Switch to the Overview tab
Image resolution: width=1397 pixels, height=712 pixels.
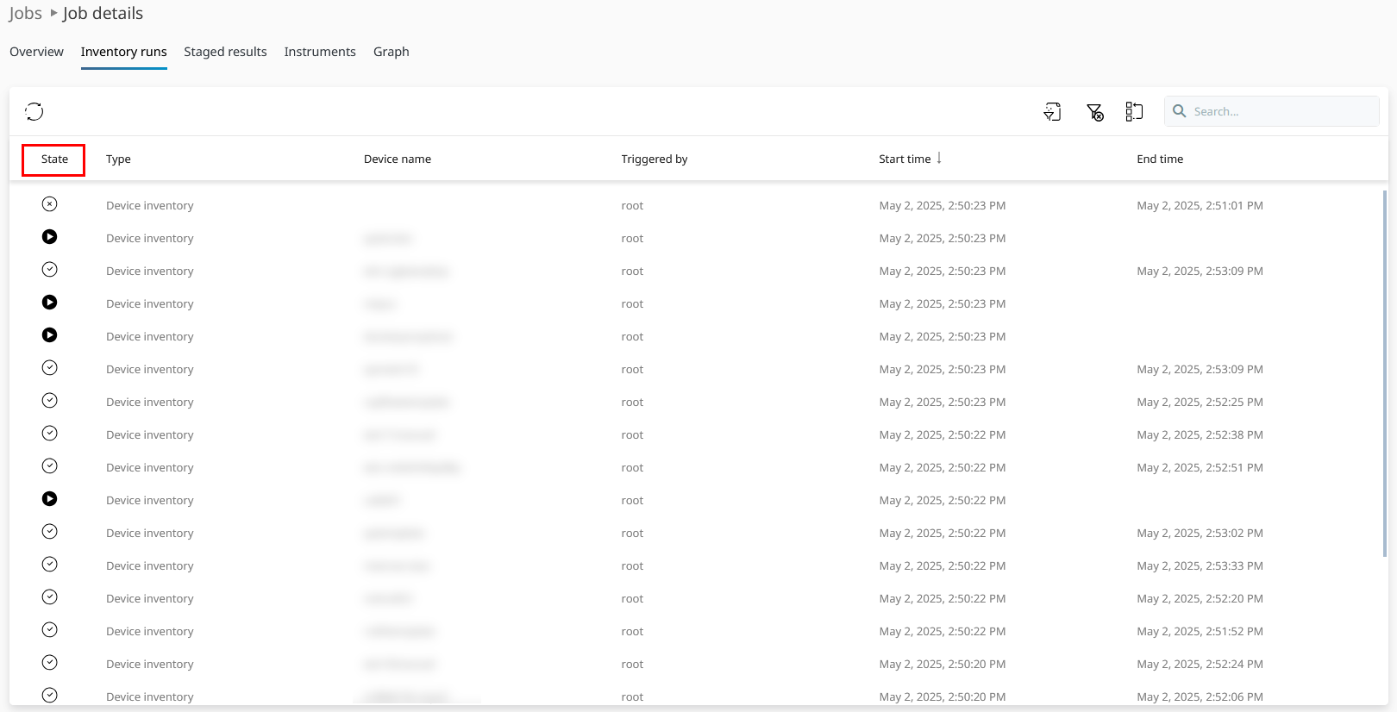tap(36, 52)
